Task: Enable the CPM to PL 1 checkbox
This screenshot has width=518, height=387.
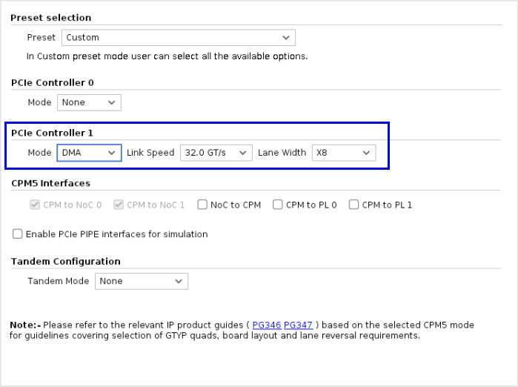Action: (353, 205)
